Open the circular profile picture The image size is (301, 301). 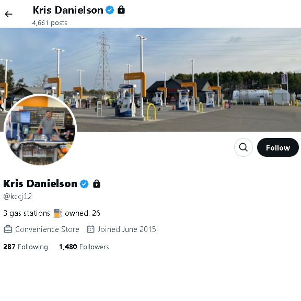tap(40, 130)
